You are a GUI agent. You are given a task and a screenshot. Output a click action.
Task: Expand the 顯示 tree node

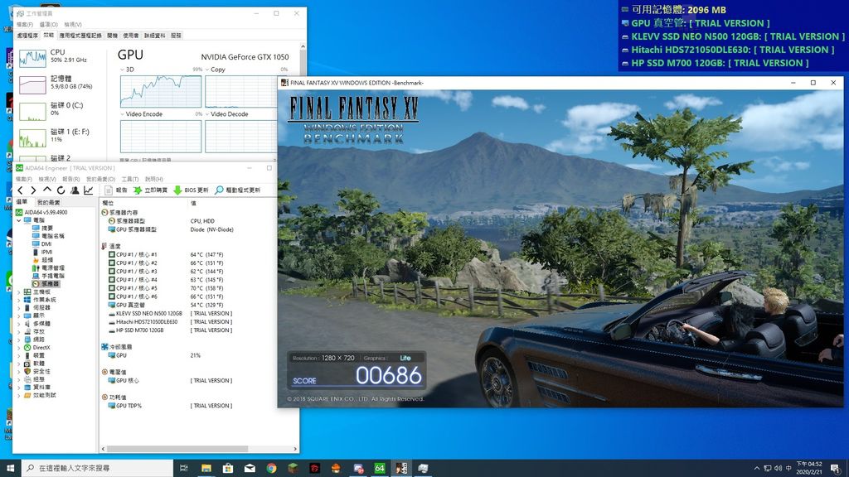tap(19, 316)
